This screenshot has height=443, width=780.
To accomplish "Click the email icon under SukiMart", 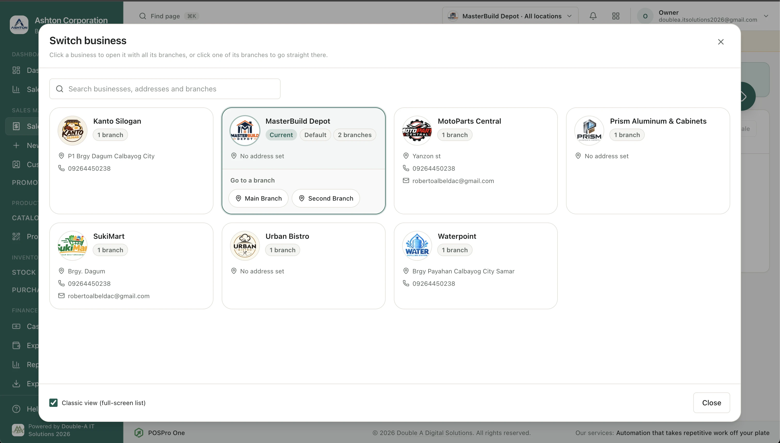I will (x=61, y=296).
